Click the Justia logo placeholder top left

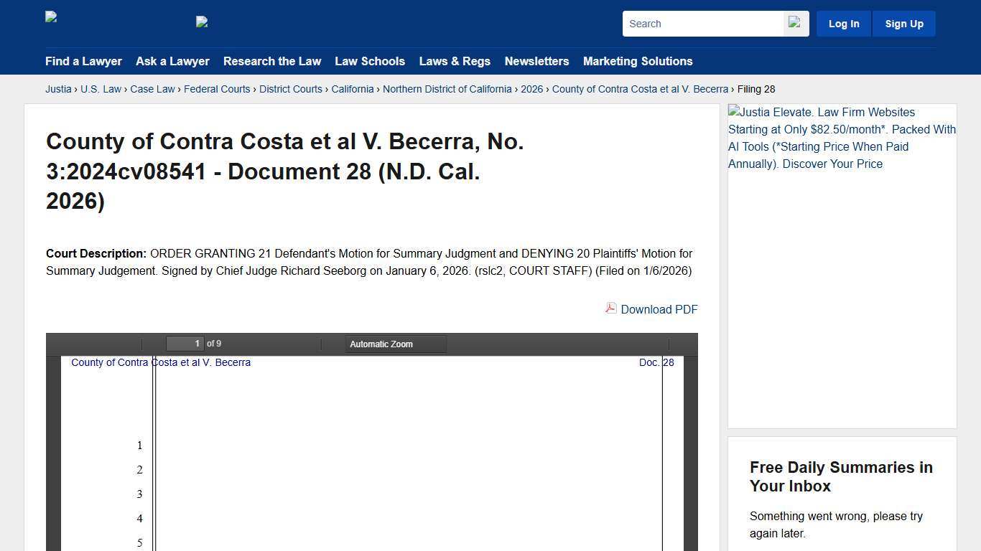point(50,17)
